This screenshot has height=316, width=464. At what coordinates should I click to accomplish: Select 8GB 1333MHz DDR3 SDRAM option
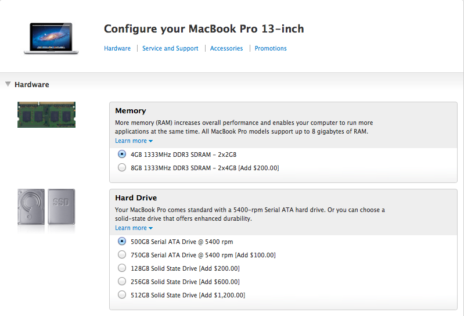tap(122, 167)
